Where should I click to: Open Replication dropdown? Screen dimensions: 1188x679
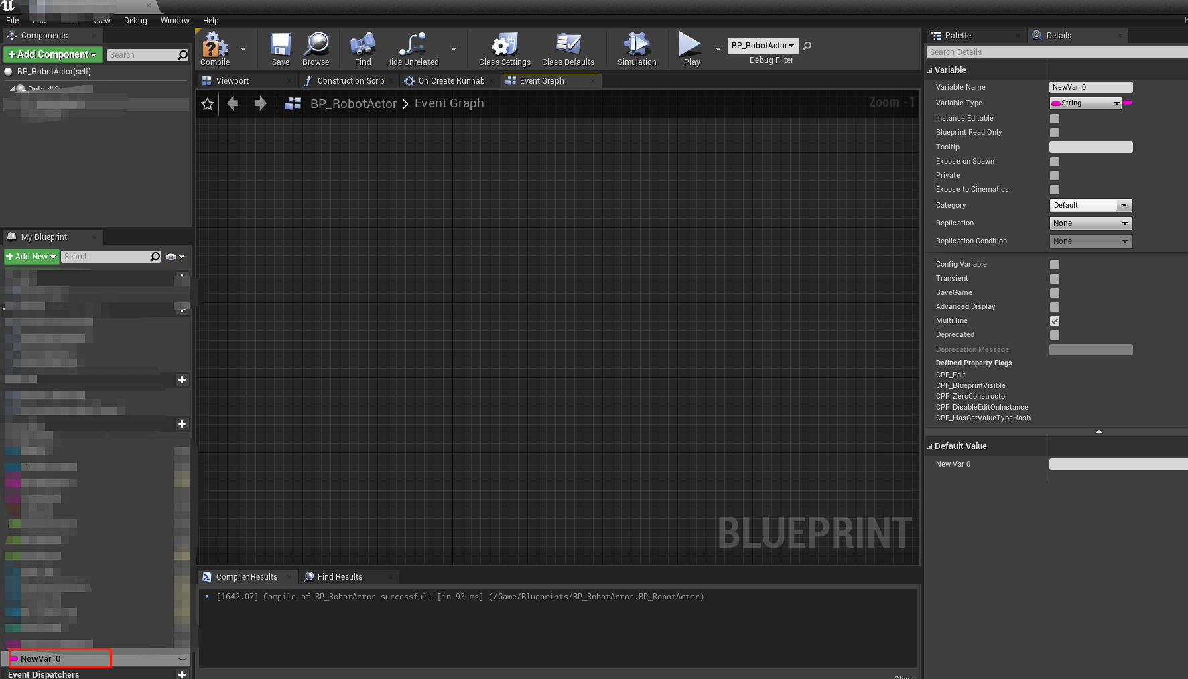click(x=1091, y=223)
